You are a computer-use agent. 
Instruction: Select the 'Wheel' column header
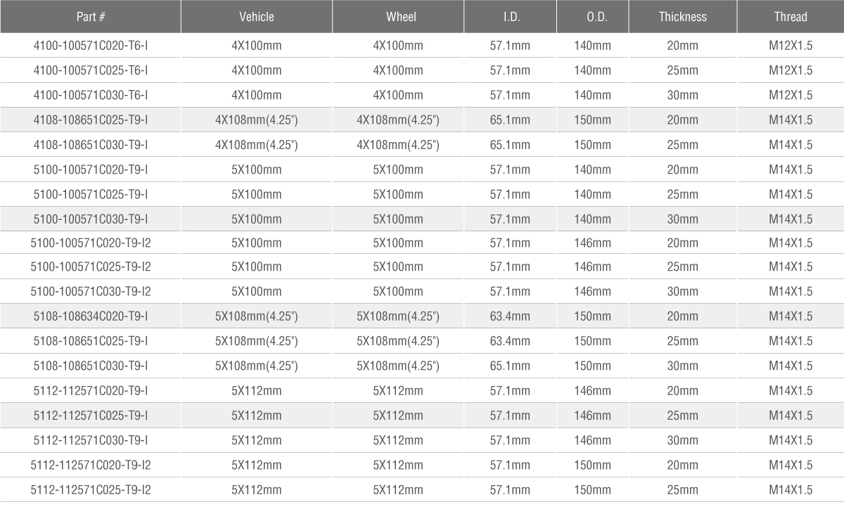(x=401, y=16)
